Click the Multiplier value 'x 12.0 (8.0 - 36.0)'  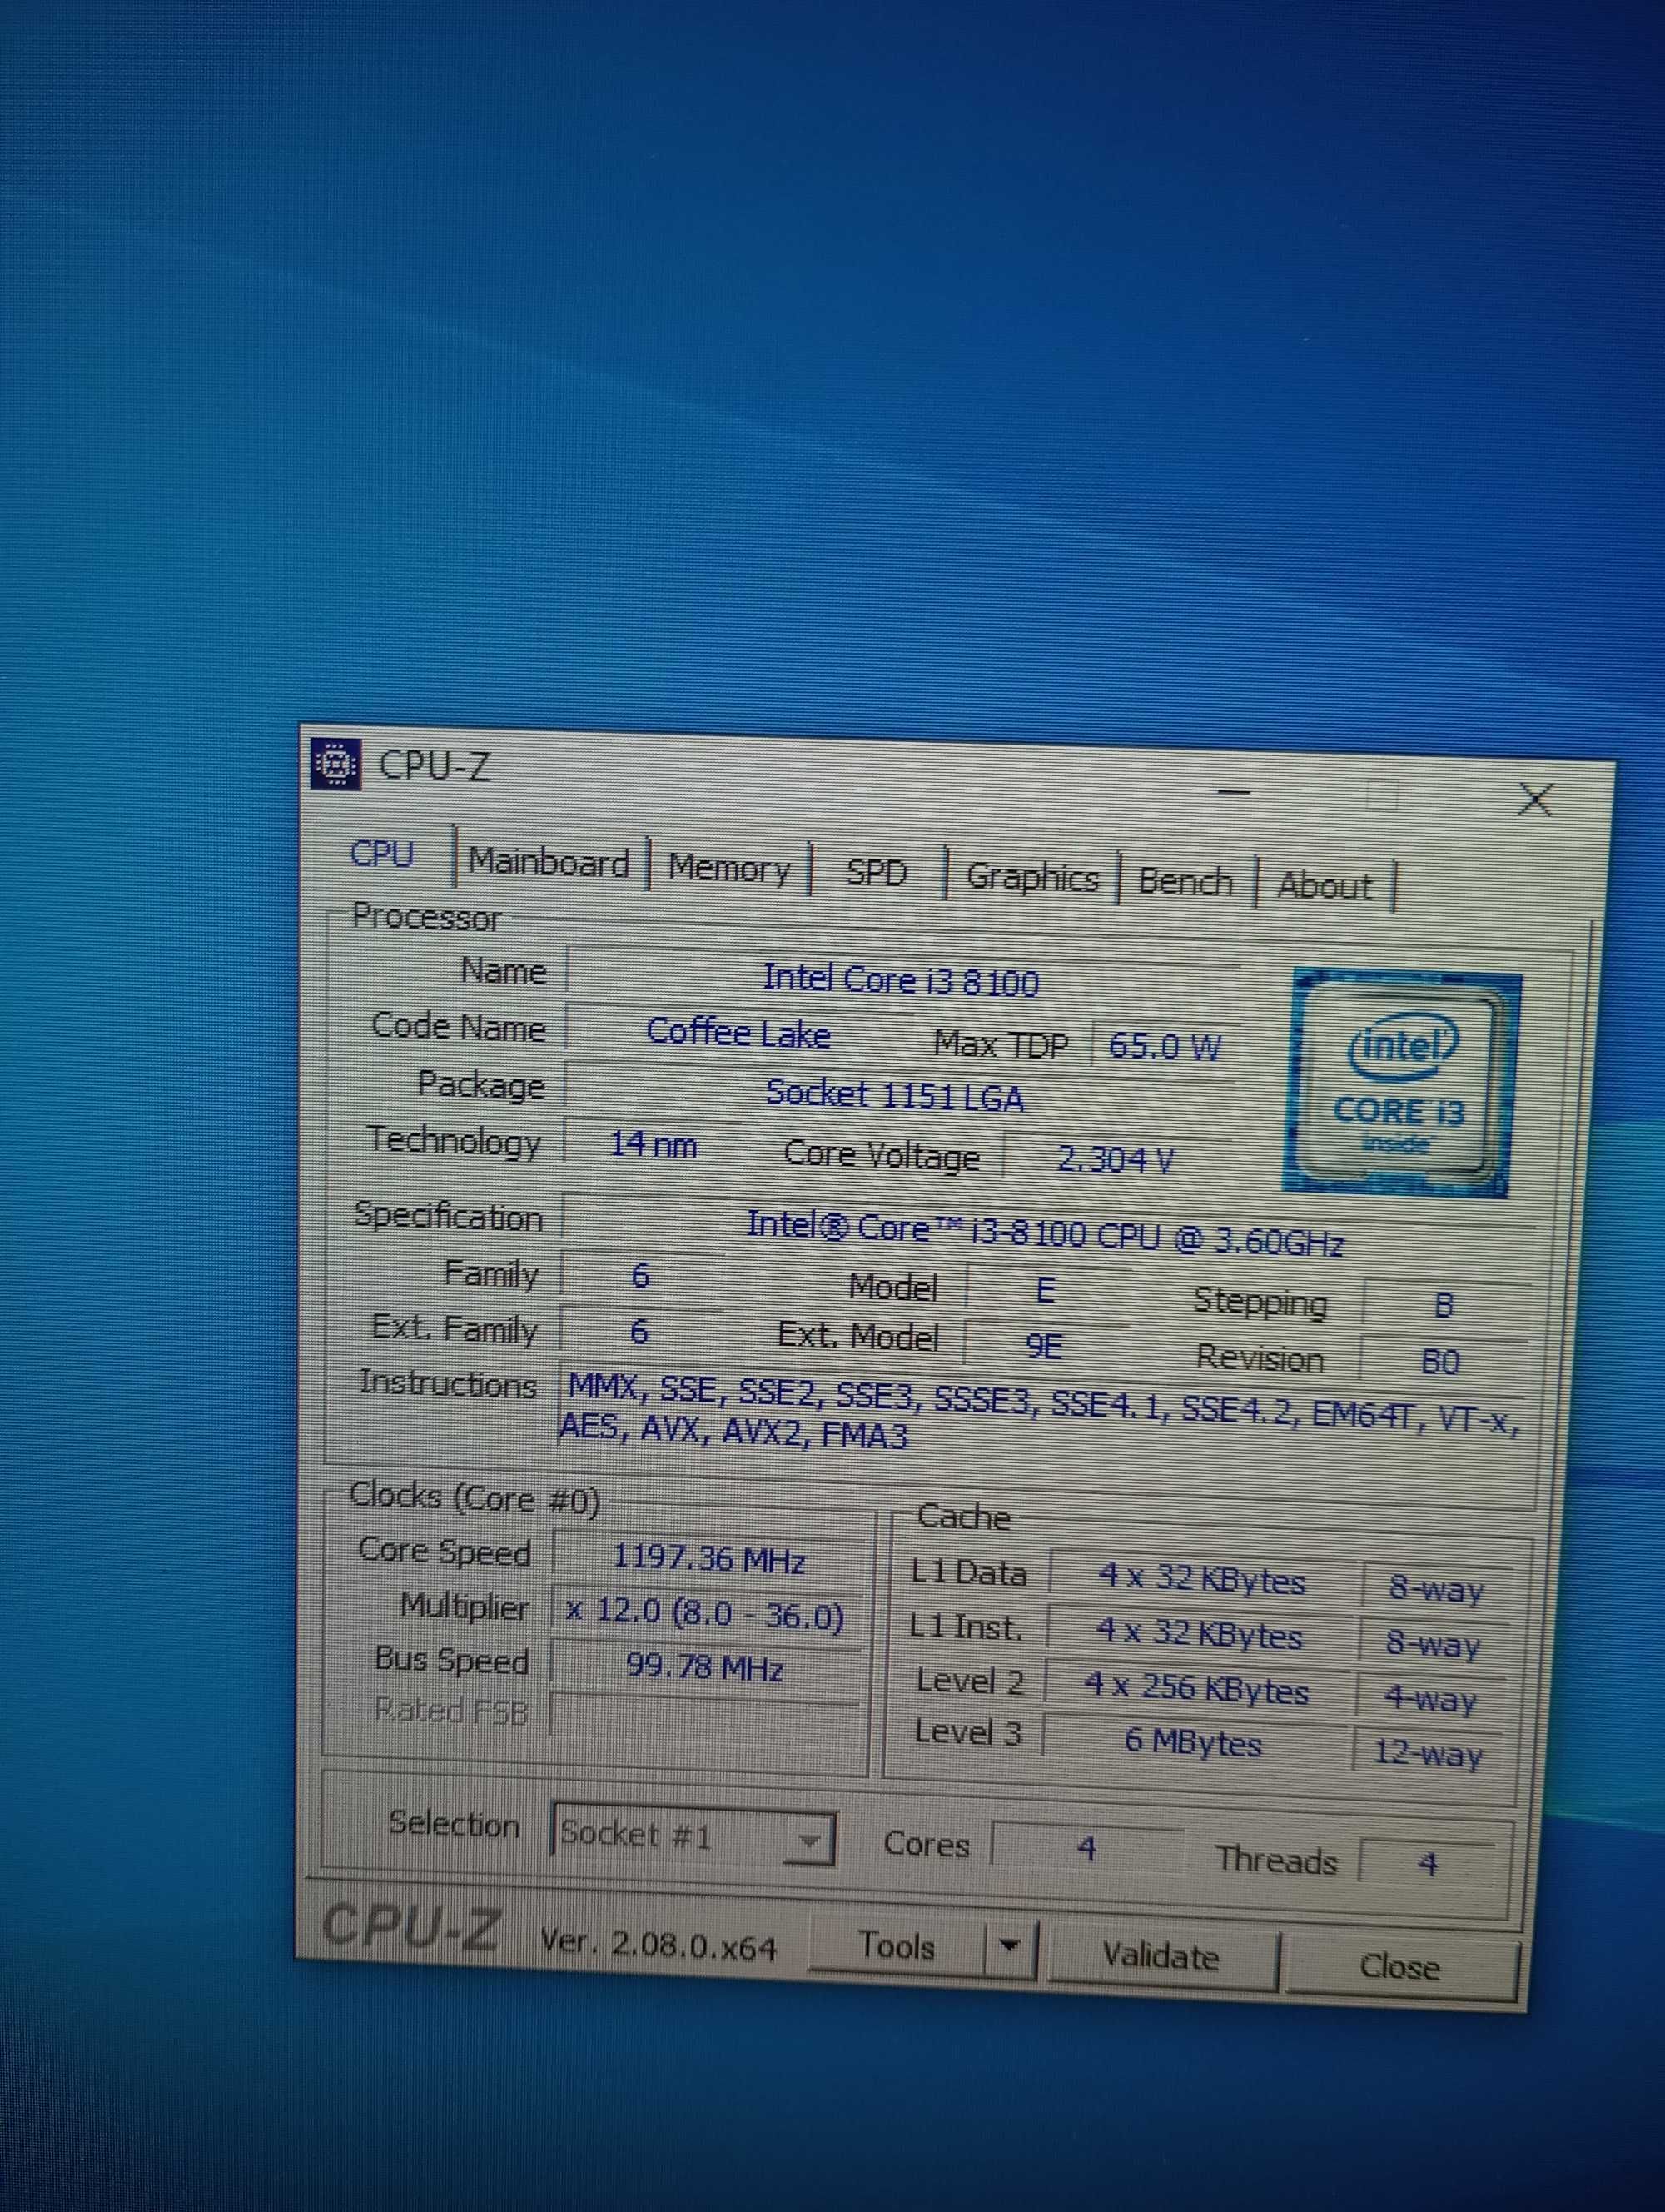pos(706,1615)
